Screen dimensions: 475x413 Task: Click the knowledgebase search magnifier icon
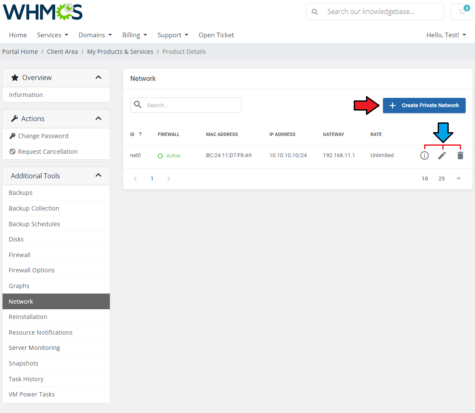click(x=315, y=12)
